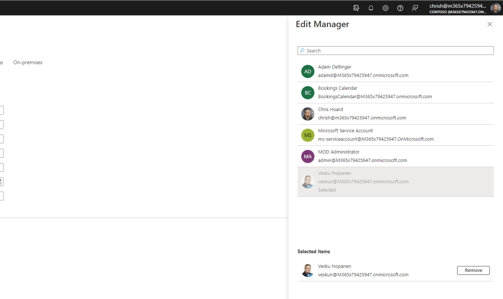
Task: Click the MS avatar for Microsoft Service Account
Action: point(308,135)
